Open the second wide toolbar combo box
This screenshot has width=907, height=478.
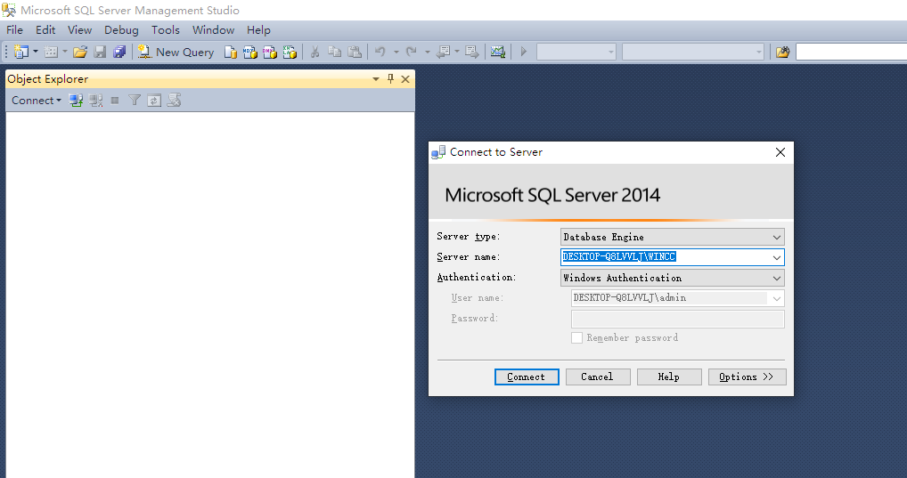tap(693, 52)
